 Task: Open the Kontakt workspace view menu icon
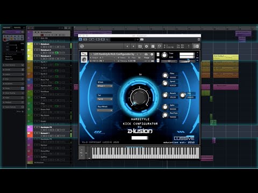point(153,46)
